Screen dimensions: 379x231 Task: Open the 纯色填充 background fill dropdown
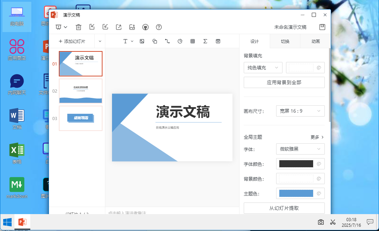(x=263, y=68)
